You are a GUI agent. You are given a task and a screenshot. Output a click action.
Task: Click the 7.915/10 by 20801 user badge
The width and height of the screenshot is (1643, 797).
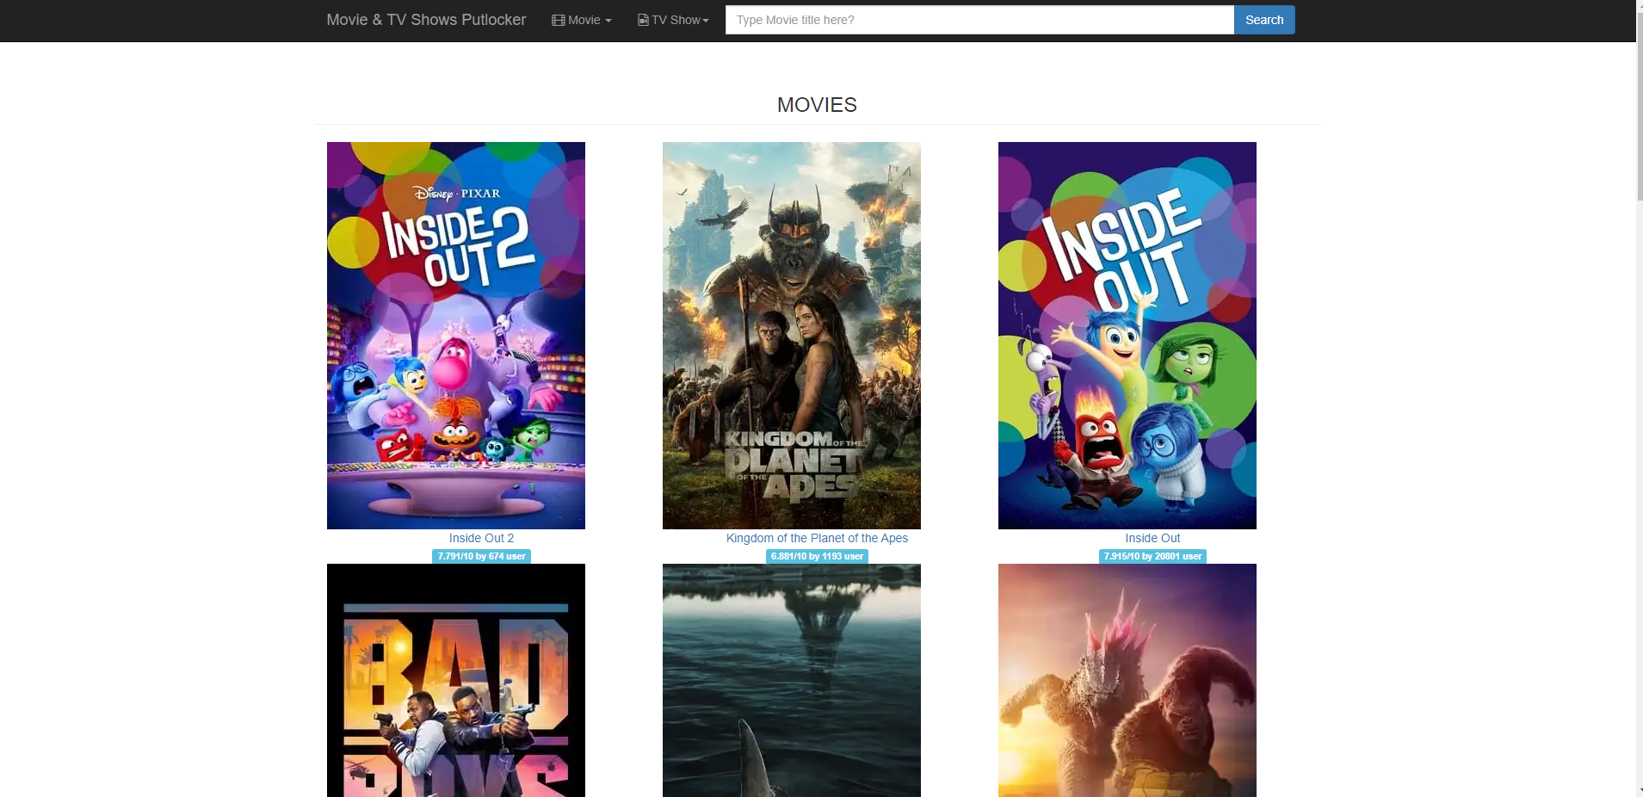(1152, 556)
